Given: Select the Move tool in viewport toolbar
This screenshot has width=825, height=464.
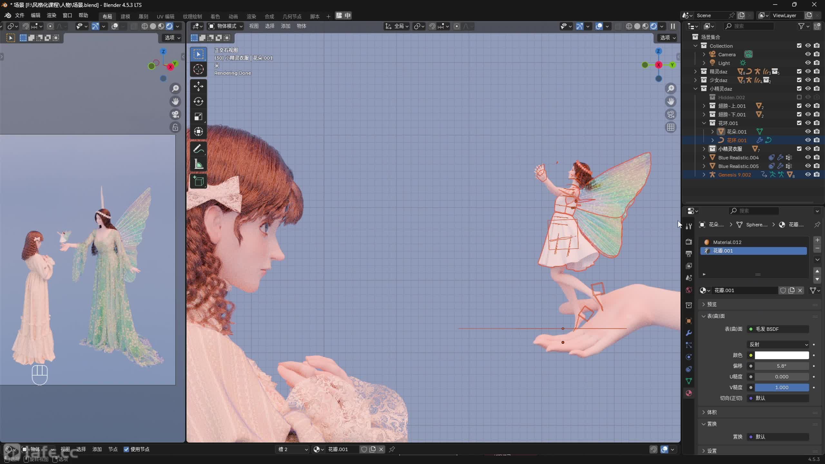Looking at the screenshot, I should pos(198,86).
